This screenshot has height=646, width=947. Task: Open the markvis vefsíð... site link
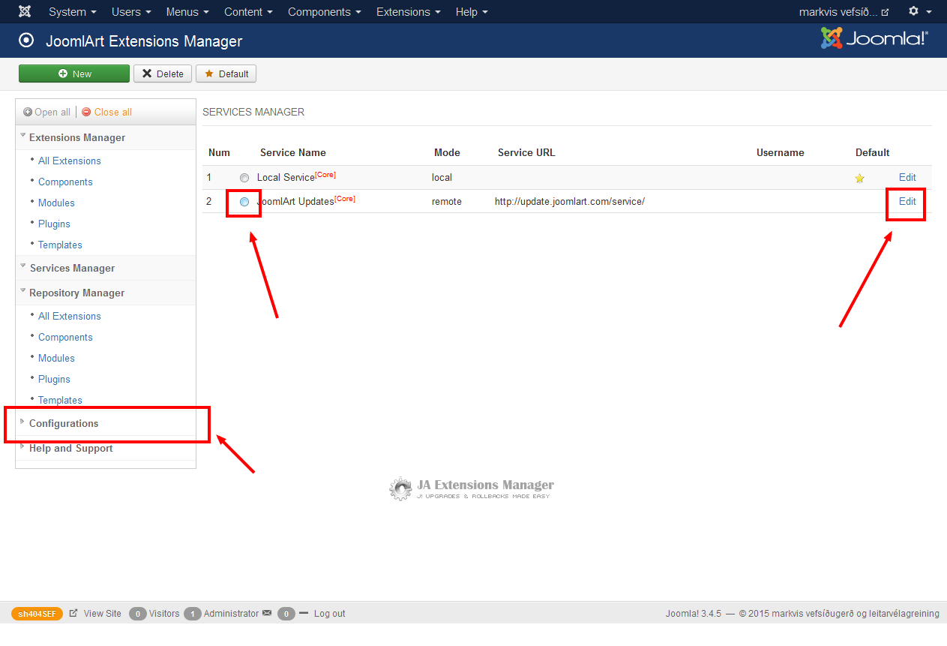point(844,12)
